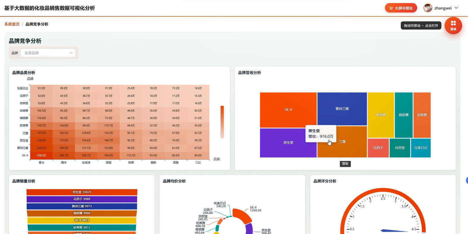Click the 花西子 9989 funnel bar
Screen dimensions: 468x234
82,199
